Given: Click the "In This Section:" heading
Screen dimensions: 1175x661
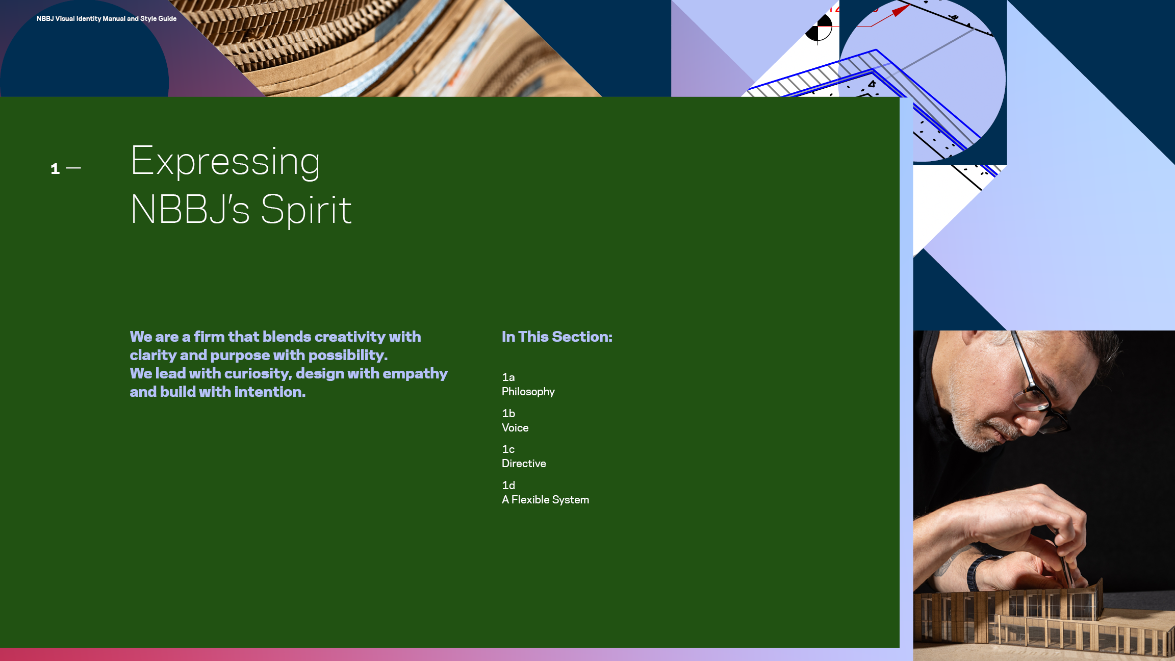Looking at the screenshot, I should click(557, 337).
